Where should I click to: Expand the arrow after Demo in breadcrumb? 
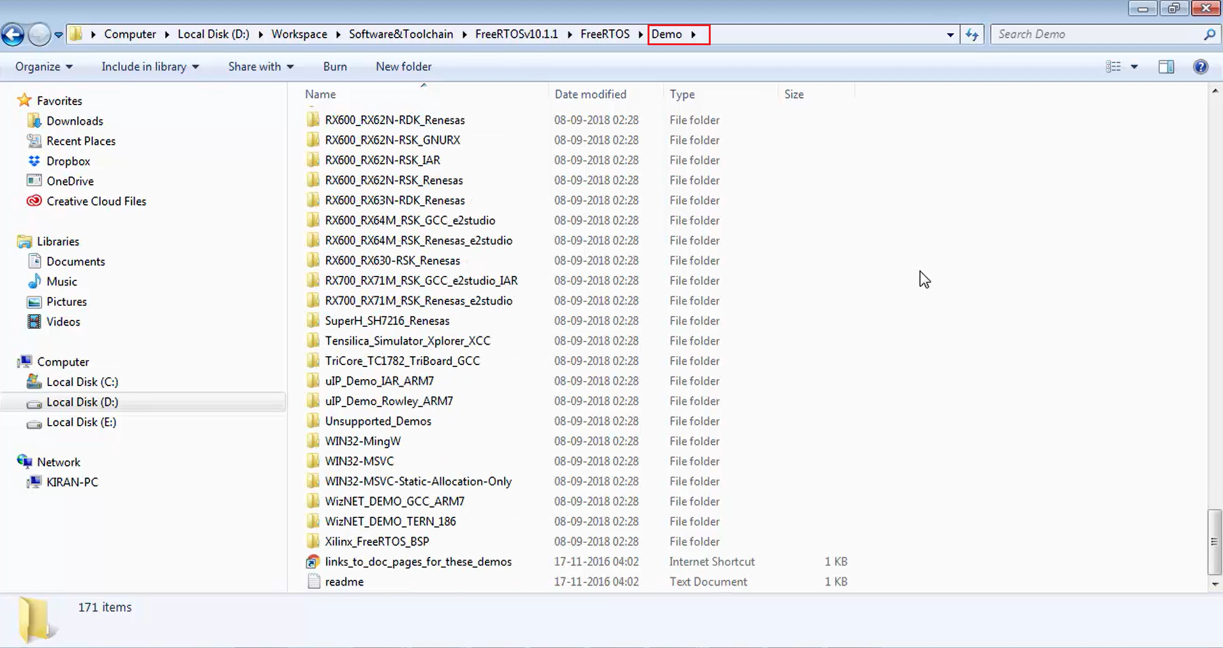coord(693,34)
